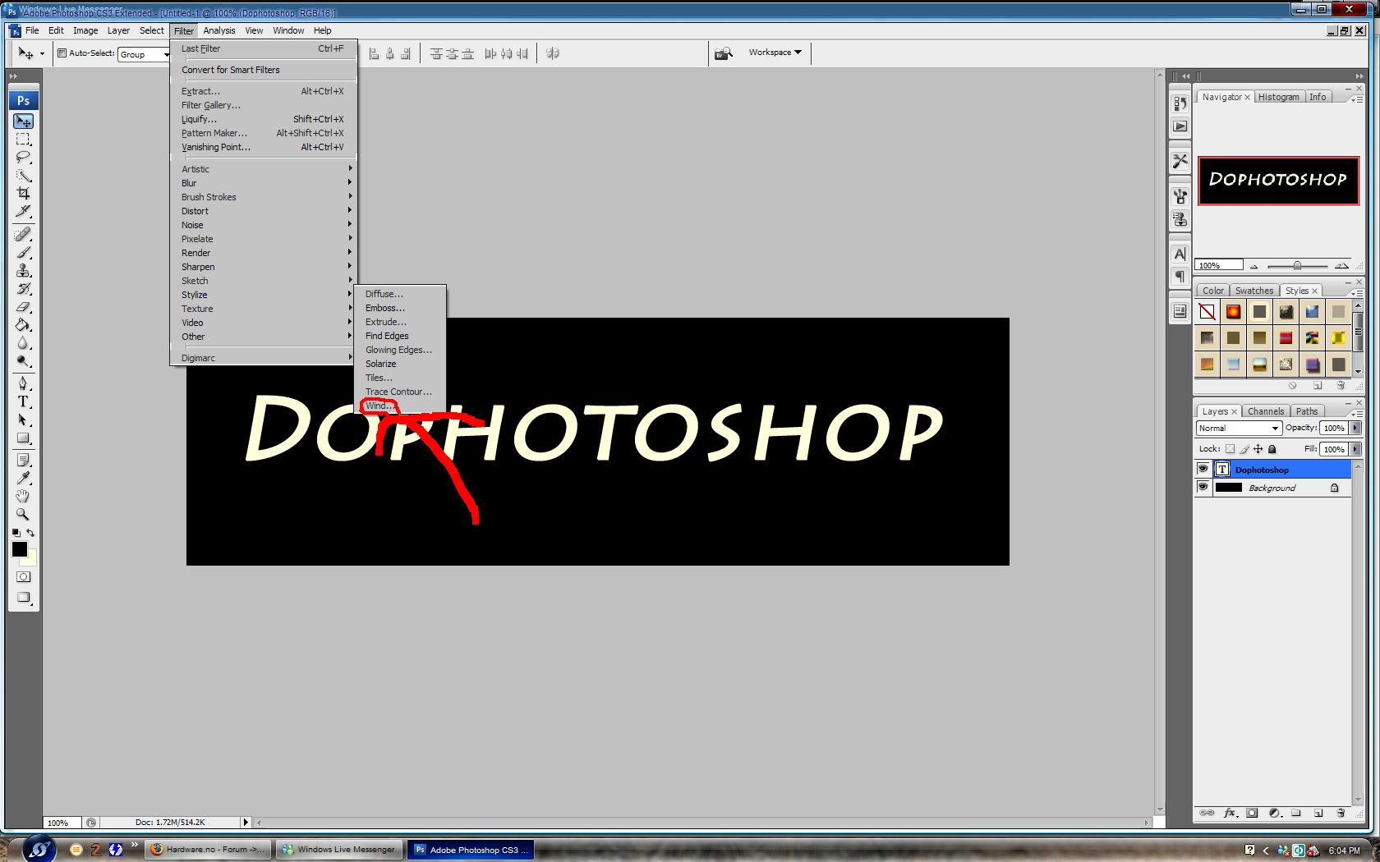Click the document zoom percentage field
The width and height of the screenshot is (1380, 862).
(x=61, y=823)
